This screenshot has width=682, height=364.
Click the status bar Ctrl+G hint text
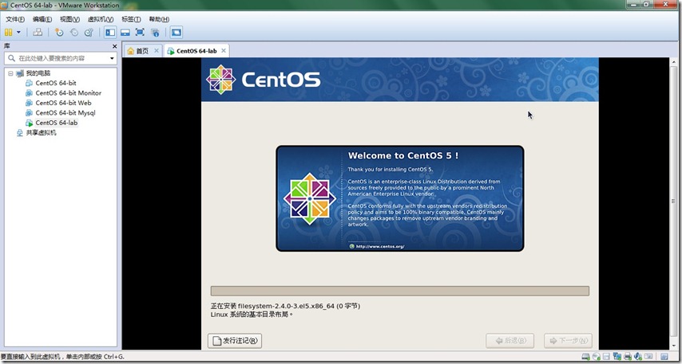coord(62,357)
